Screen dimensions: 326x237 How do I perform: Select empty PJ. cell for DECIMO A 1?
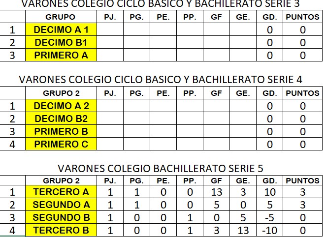click(x=110, y=30)
